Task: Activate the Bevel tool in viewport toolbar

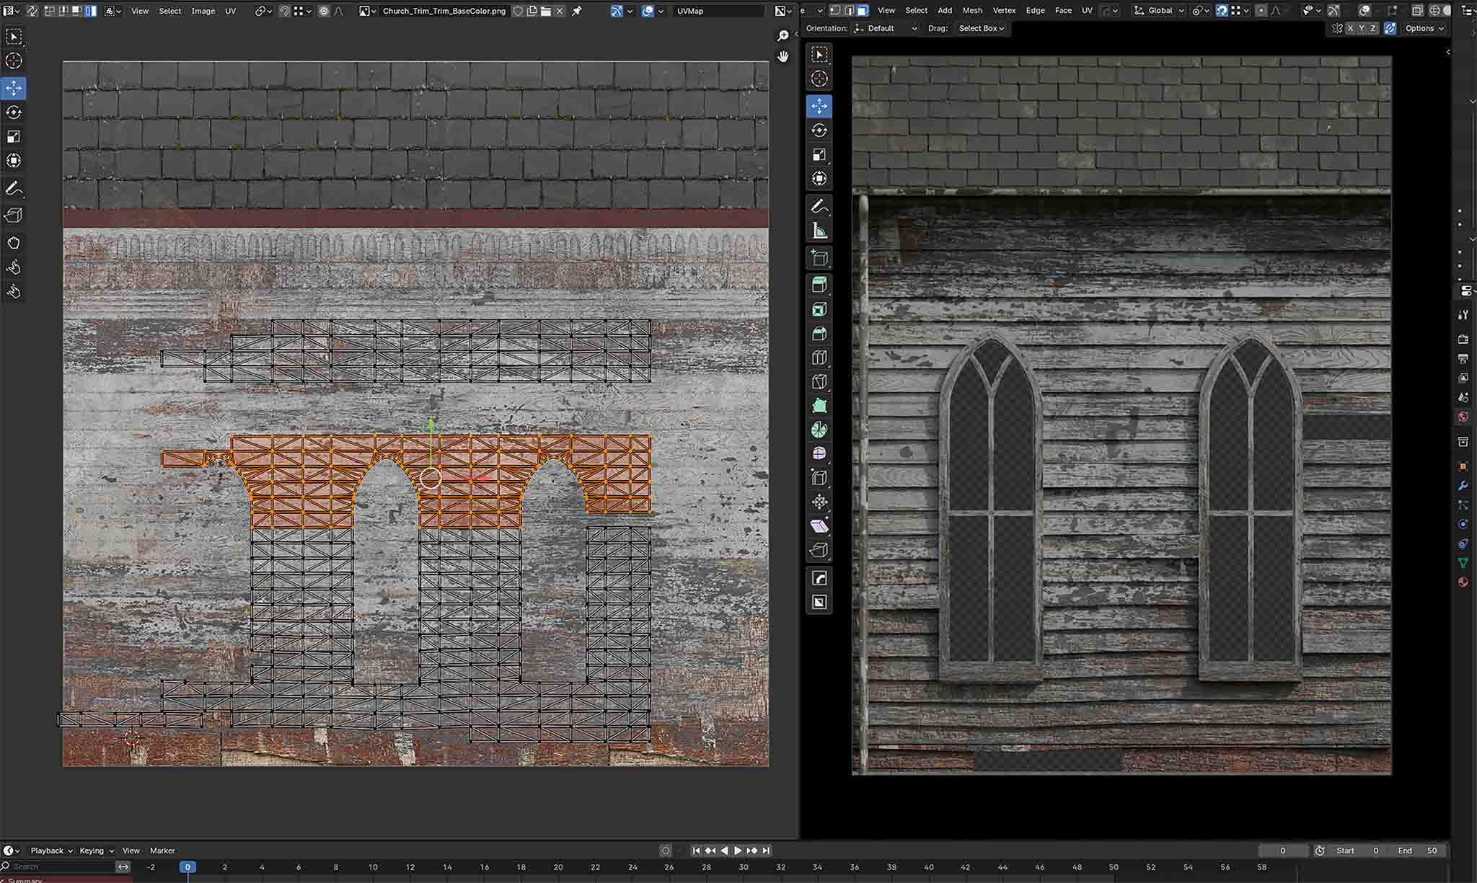Action: (819, 334)
